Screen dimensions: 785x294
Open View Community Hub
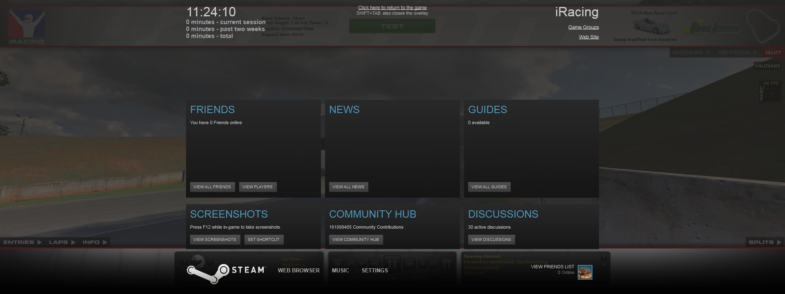[x=356, y=240]
